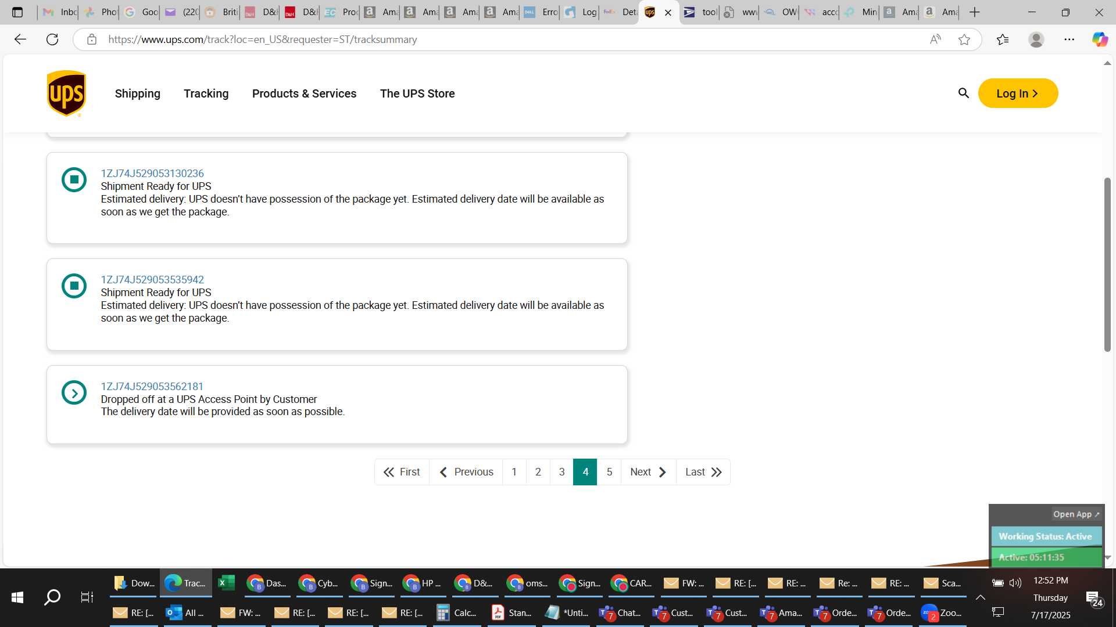The height and width of the screenshot is (627, 1116).
Task: Open the Favorites list icon
Action: click(x=1003, y=39)
